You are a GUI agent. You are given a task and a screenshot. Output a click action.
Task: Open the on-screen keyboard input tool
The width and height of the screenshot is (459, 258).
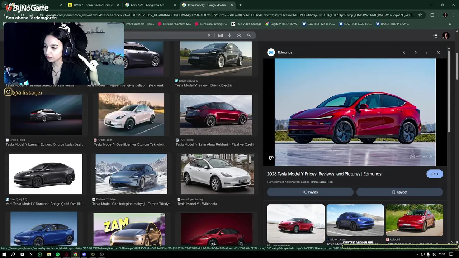point(220,35)
